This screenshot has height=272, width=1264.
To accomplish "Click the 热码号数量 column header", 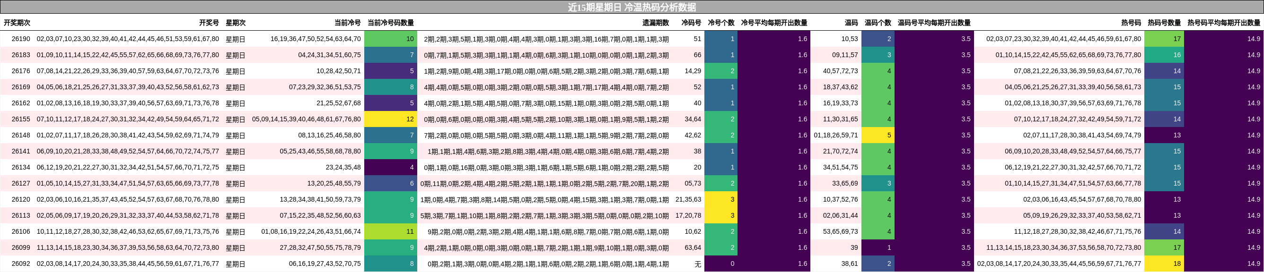I will (1164, 23).
